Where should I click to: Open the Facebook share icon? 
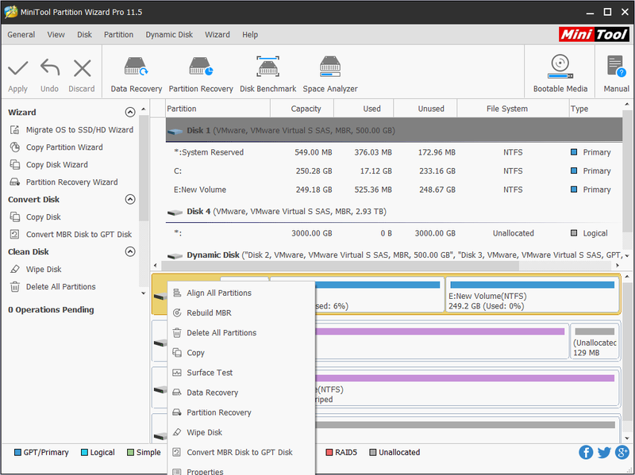coord(586,452)
